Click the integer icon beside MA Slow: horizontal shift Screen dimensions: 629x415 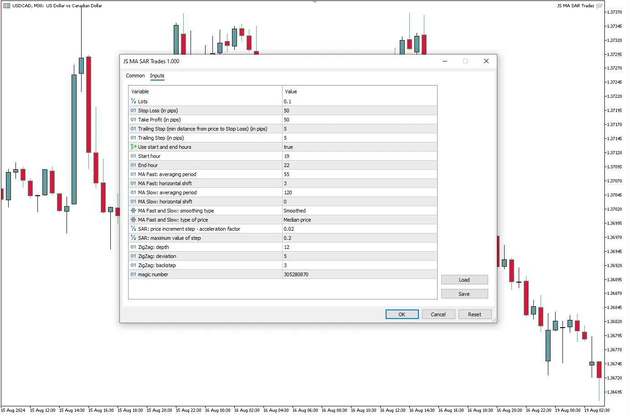tap(133, 201)
